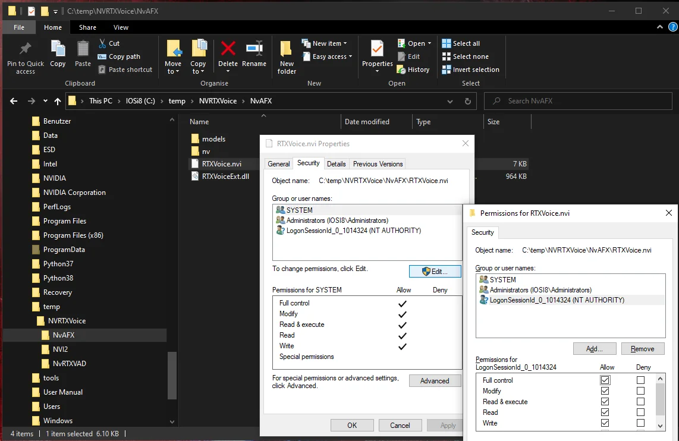The image size is (679, 441).
Task: Click the New folder icon
Action: click(x=286, y=49)
